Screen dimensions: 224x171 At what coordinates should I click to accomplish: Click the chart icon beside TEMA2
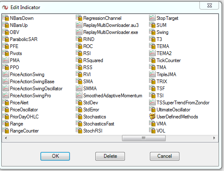pos(152,53)
